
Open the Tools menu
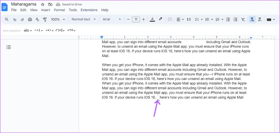[x=73, y=10]
